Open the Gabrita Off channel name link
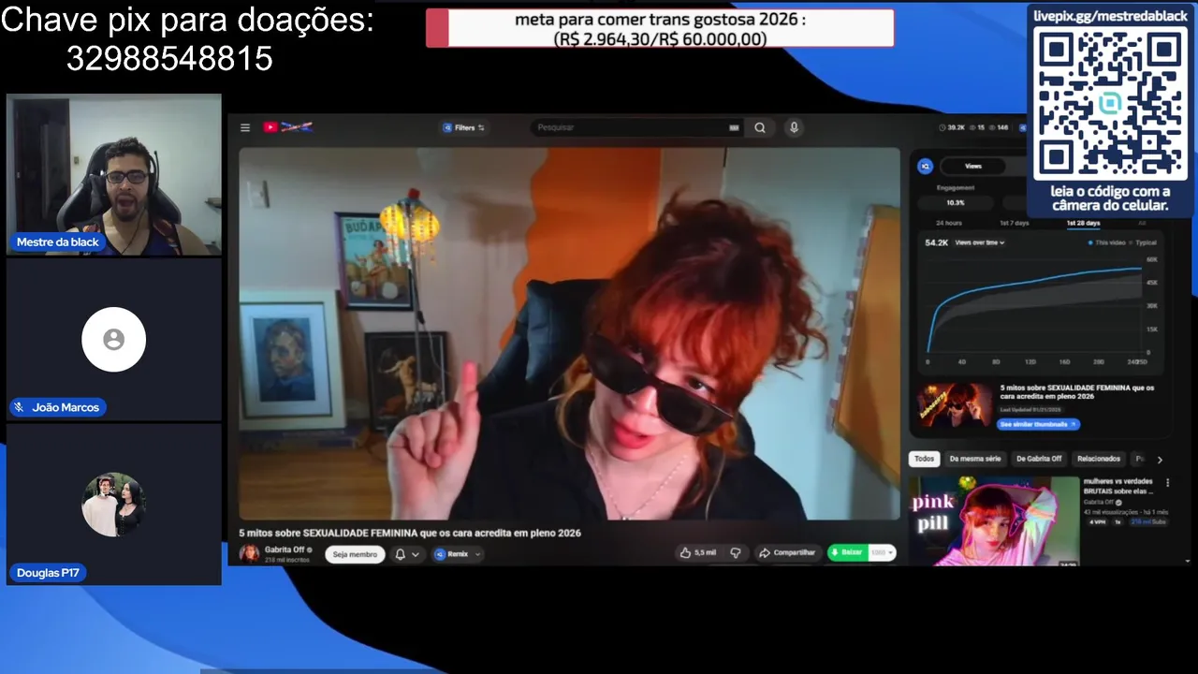The image size is (1198, 674). click(285, 549)
